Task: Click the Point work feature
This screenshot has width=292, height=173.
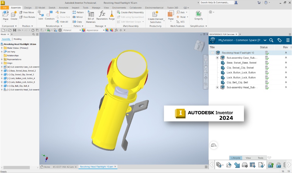Action: coord(181,17)
